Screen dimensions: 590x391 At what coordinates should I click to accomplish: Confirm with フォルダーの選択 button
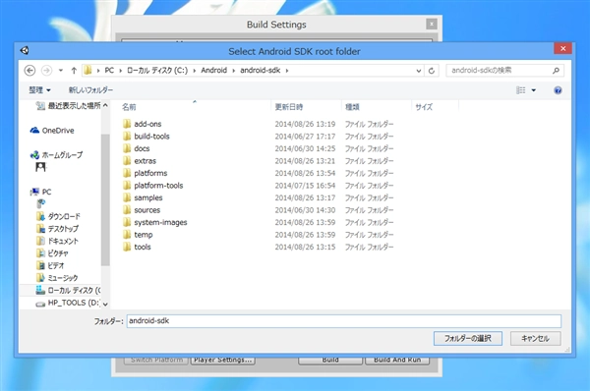[x=468, y=338]
